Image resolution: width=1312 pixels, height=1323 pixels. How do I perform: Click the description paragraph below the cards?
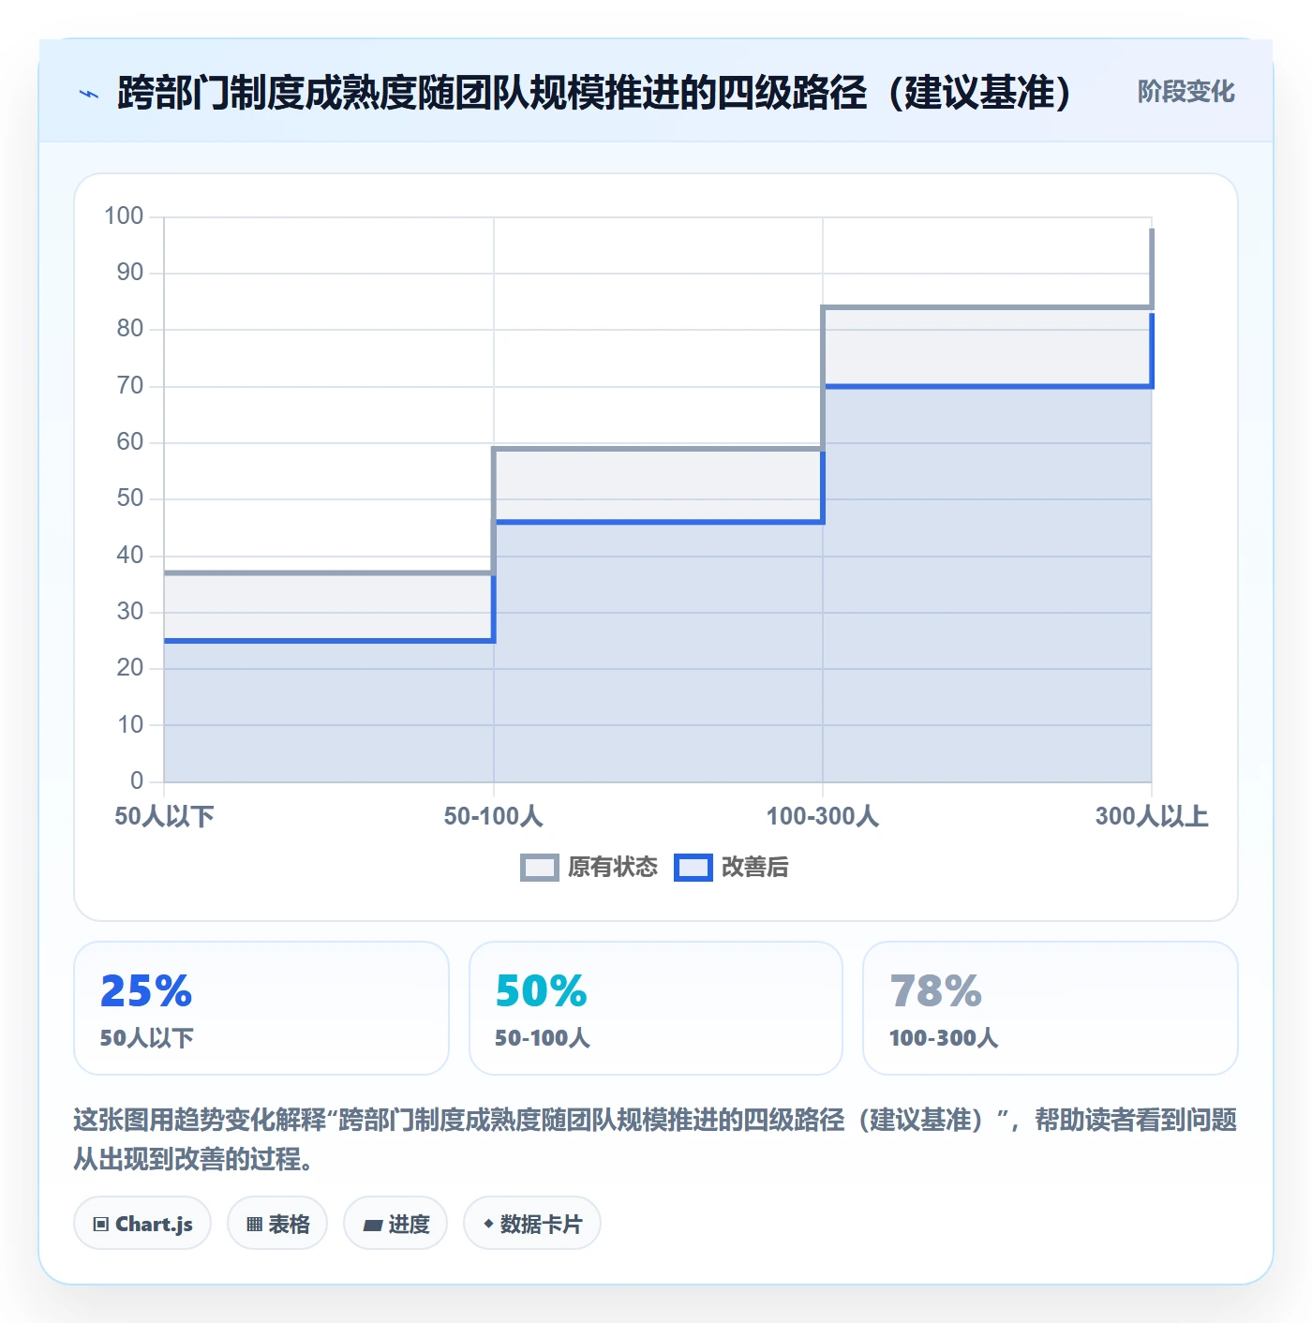coord(656,1139)
